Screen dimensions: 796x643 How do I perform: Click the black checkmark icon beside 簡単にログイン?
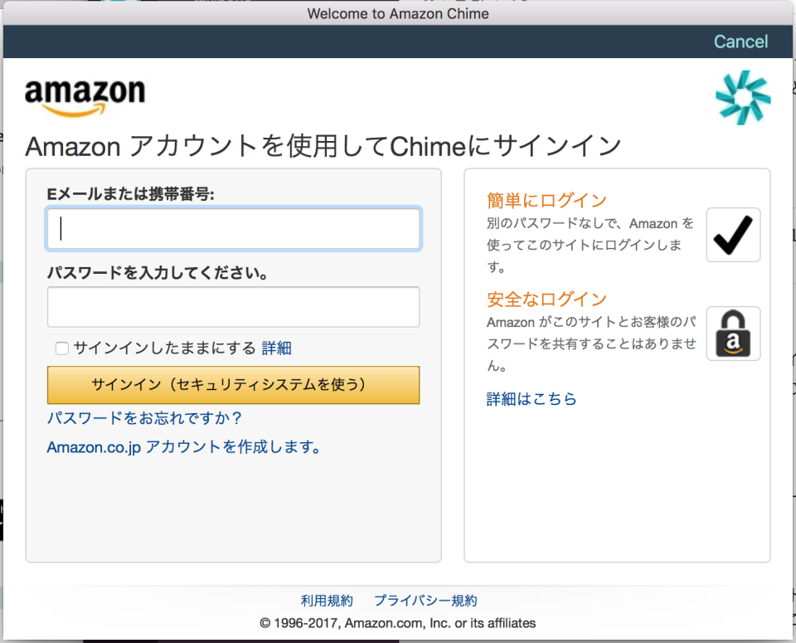(x=733, y=235)
